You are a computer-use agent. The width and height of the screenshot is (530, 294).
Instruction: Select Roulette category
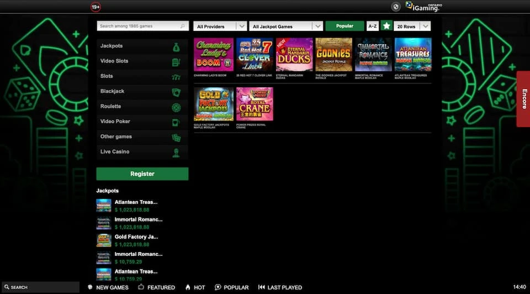[x=142, y=107]
